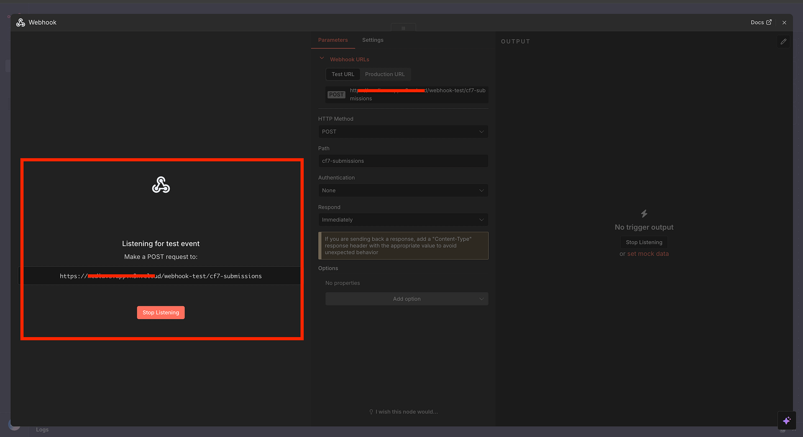
Task: Click the lightbulb icon beside wish text
Action: (x=371, y=412)
